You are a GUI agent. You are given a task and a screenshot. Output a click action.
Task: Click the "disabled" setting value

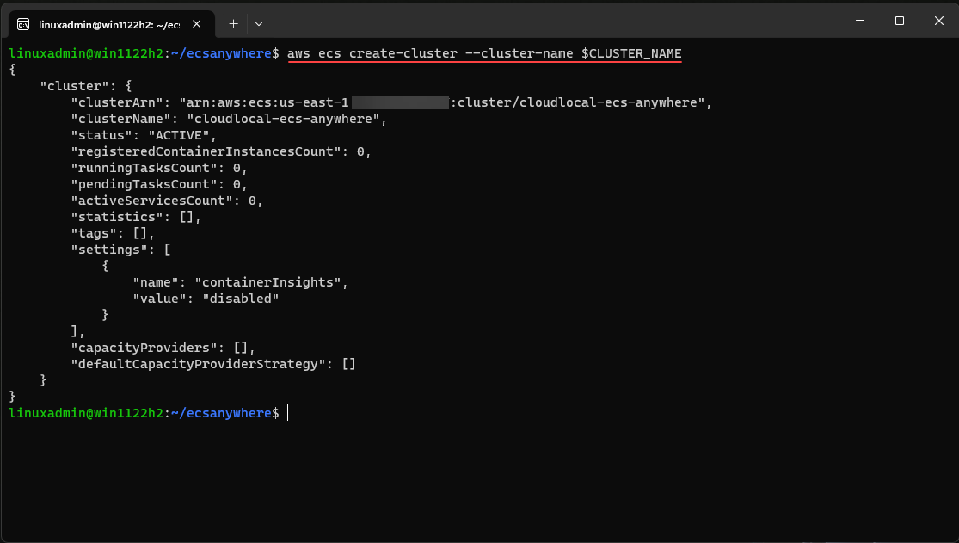point(240,299)
